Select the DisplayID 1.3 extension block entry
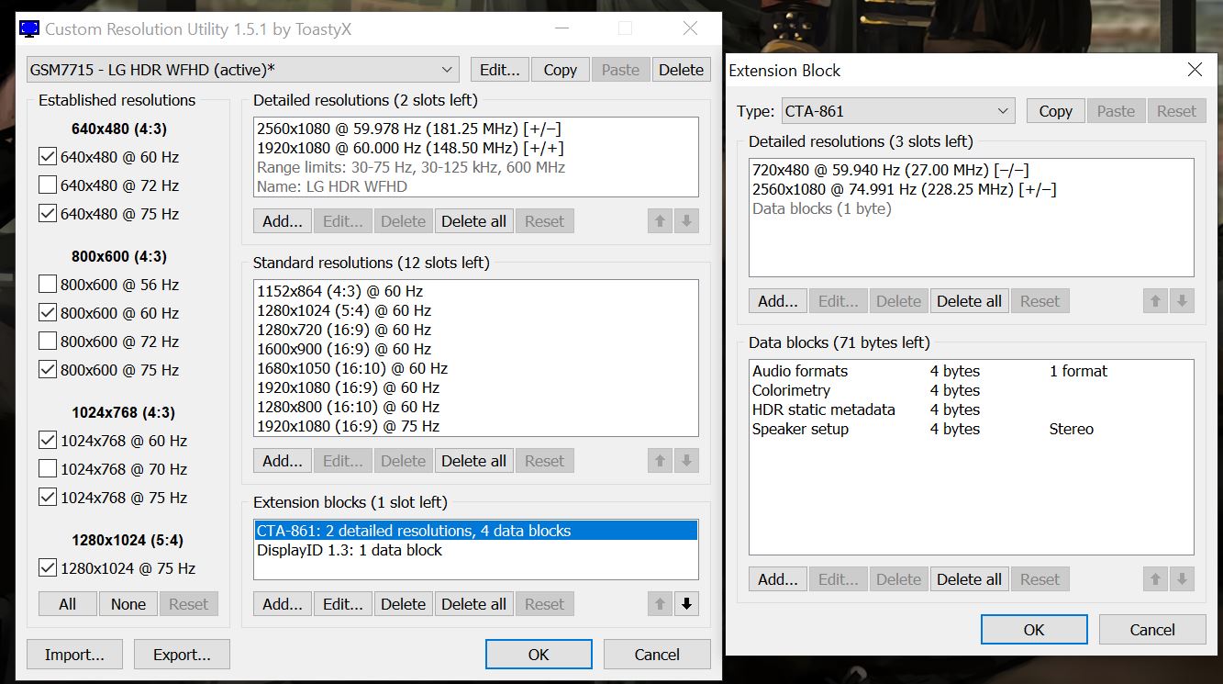 (x=350, y=551)
